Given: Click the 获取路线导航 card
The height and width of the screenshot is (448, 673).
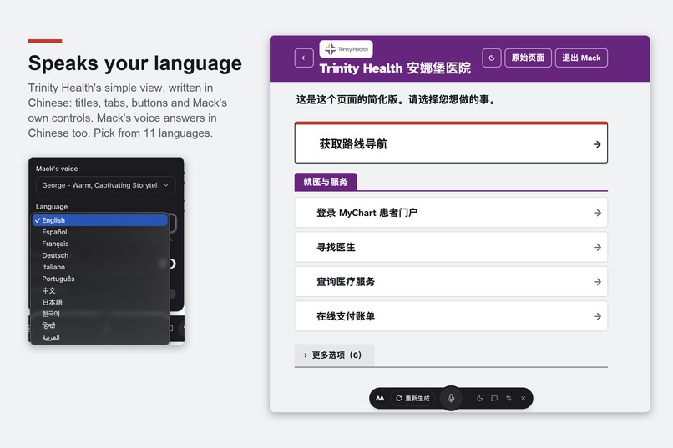Looking at the screenshot, I should (451, 143).
